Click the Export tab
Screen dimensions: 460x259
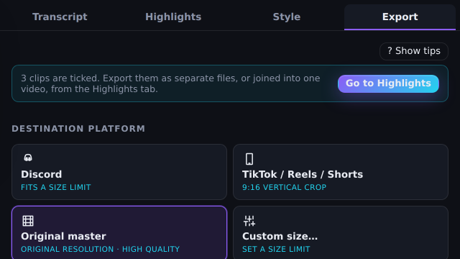coord(400,17)
